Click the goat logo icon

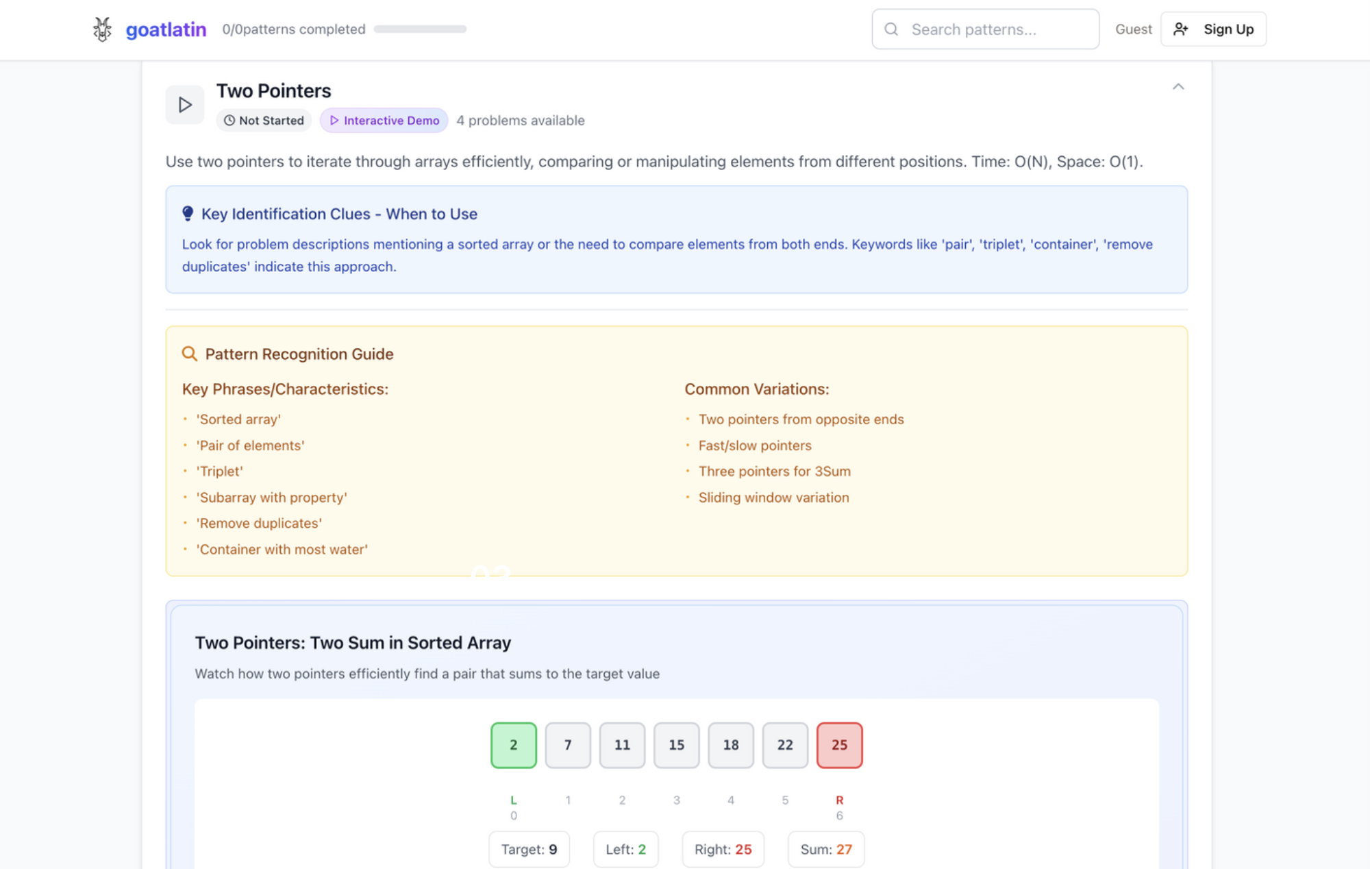(102, 29)
